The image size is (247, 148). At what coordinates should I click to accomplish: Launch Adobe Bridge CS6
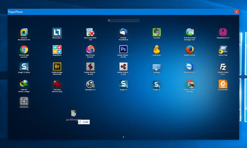(57, 67)
